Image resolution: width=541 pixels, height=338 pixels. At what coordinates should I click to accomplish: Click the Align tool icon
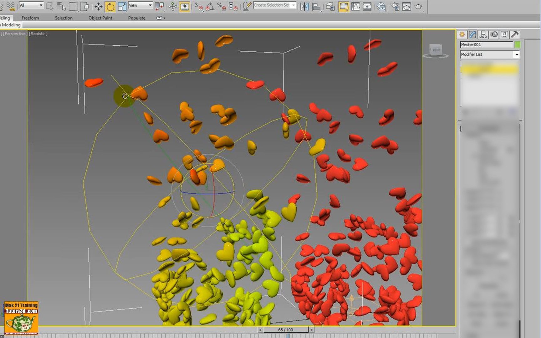click(316, 6)
